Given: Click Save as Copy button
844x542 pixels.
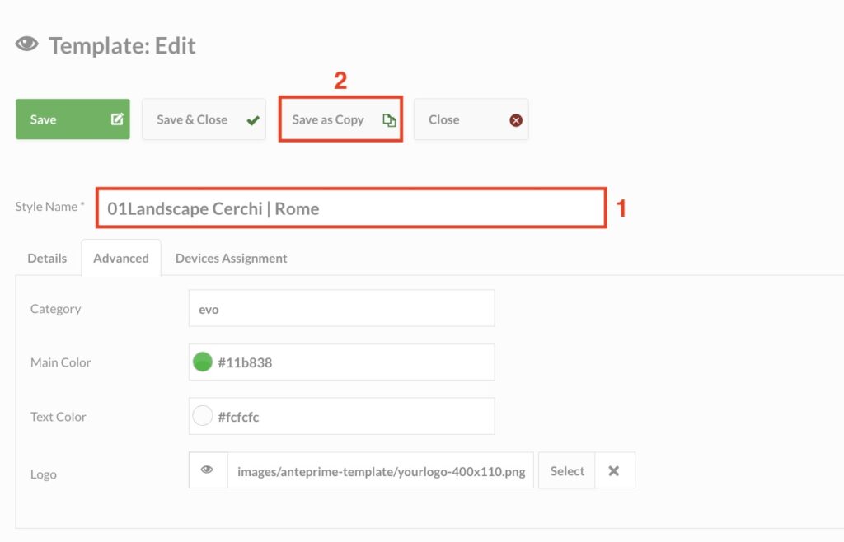Looking at the screenshot, I should pyautogui.click(x=340, y=119).
